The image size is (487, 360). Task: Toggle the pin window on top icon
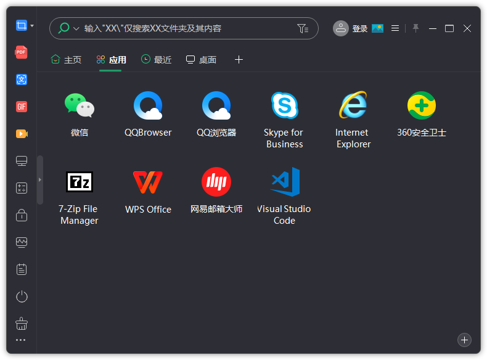tap(415, 28)
